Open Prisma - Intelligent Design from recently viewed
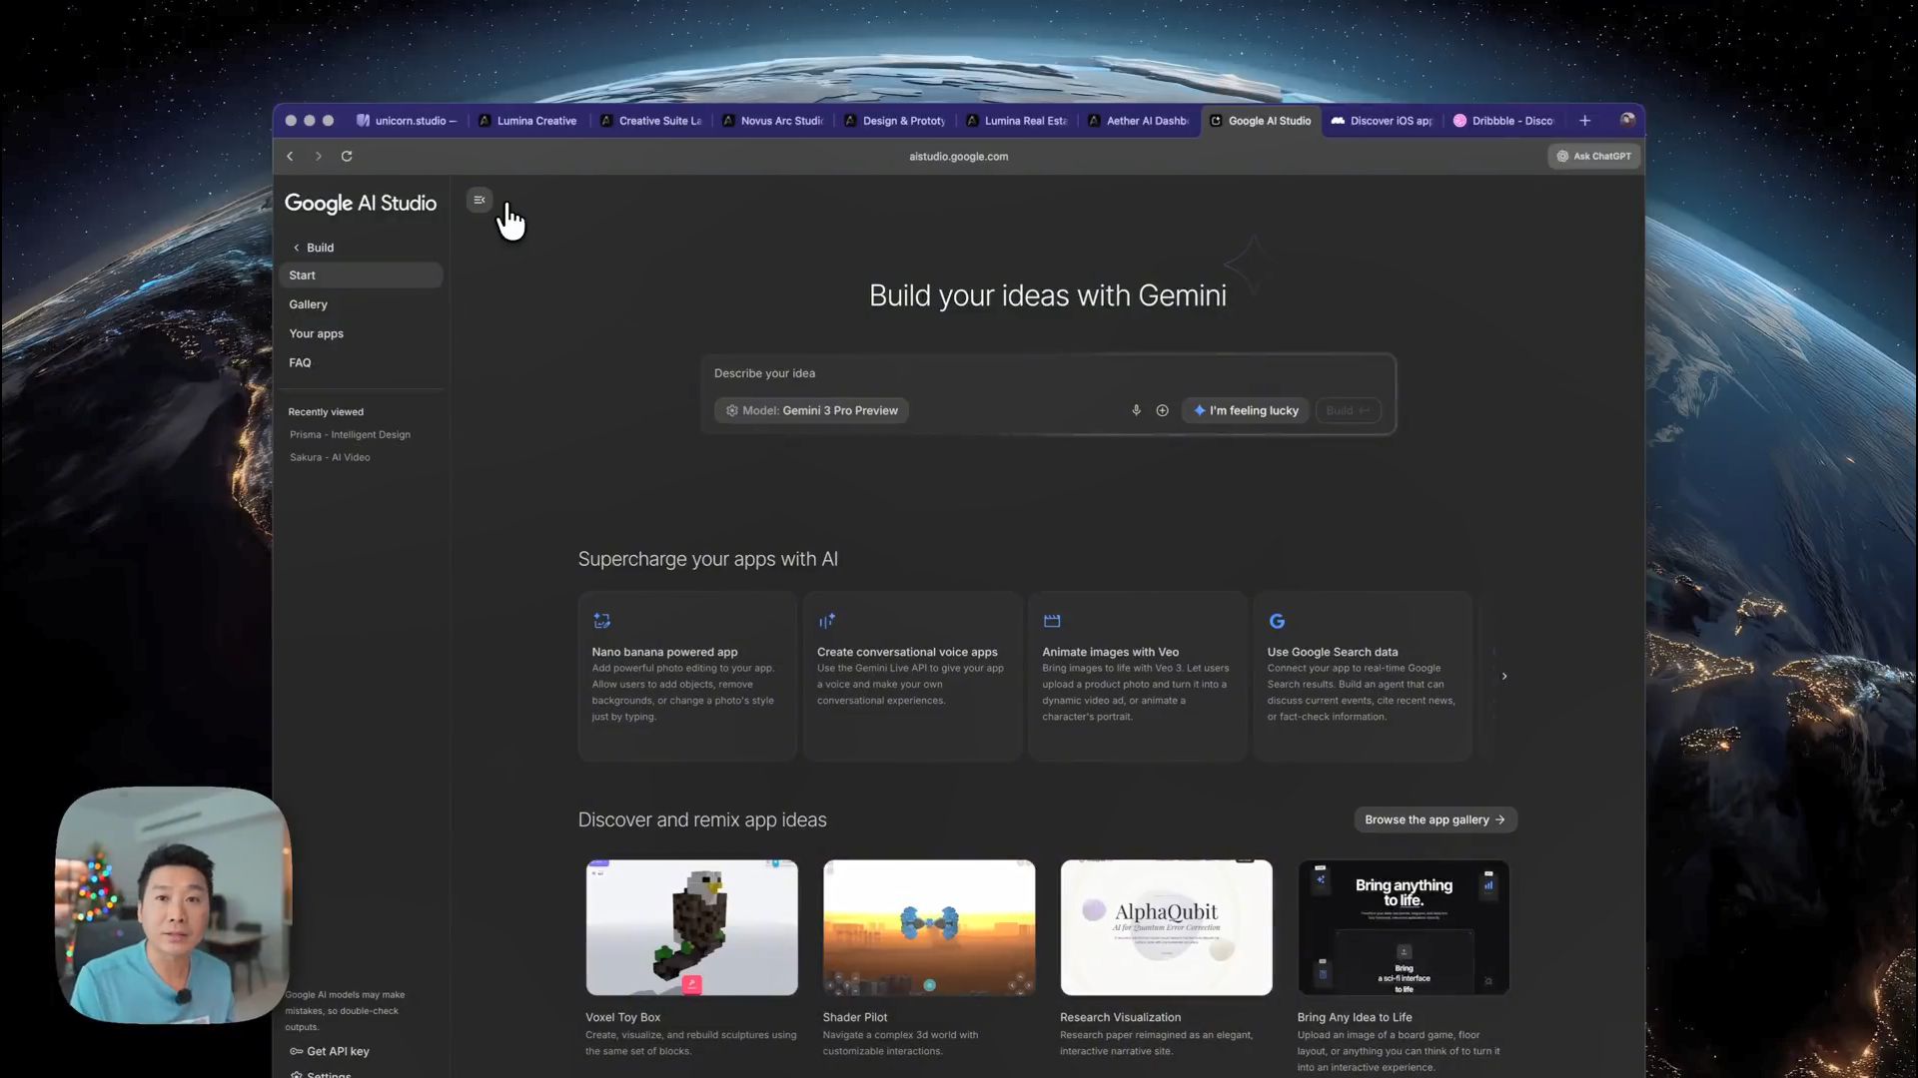 click(350, 435)
